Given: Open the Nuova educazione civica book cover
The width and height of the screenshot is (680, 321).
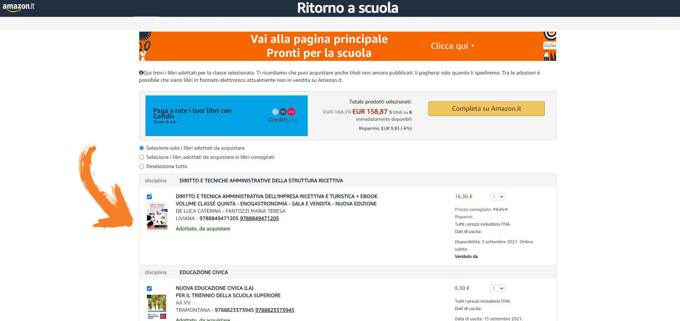Looking at the screenshot, I should [x=157, y=307].
